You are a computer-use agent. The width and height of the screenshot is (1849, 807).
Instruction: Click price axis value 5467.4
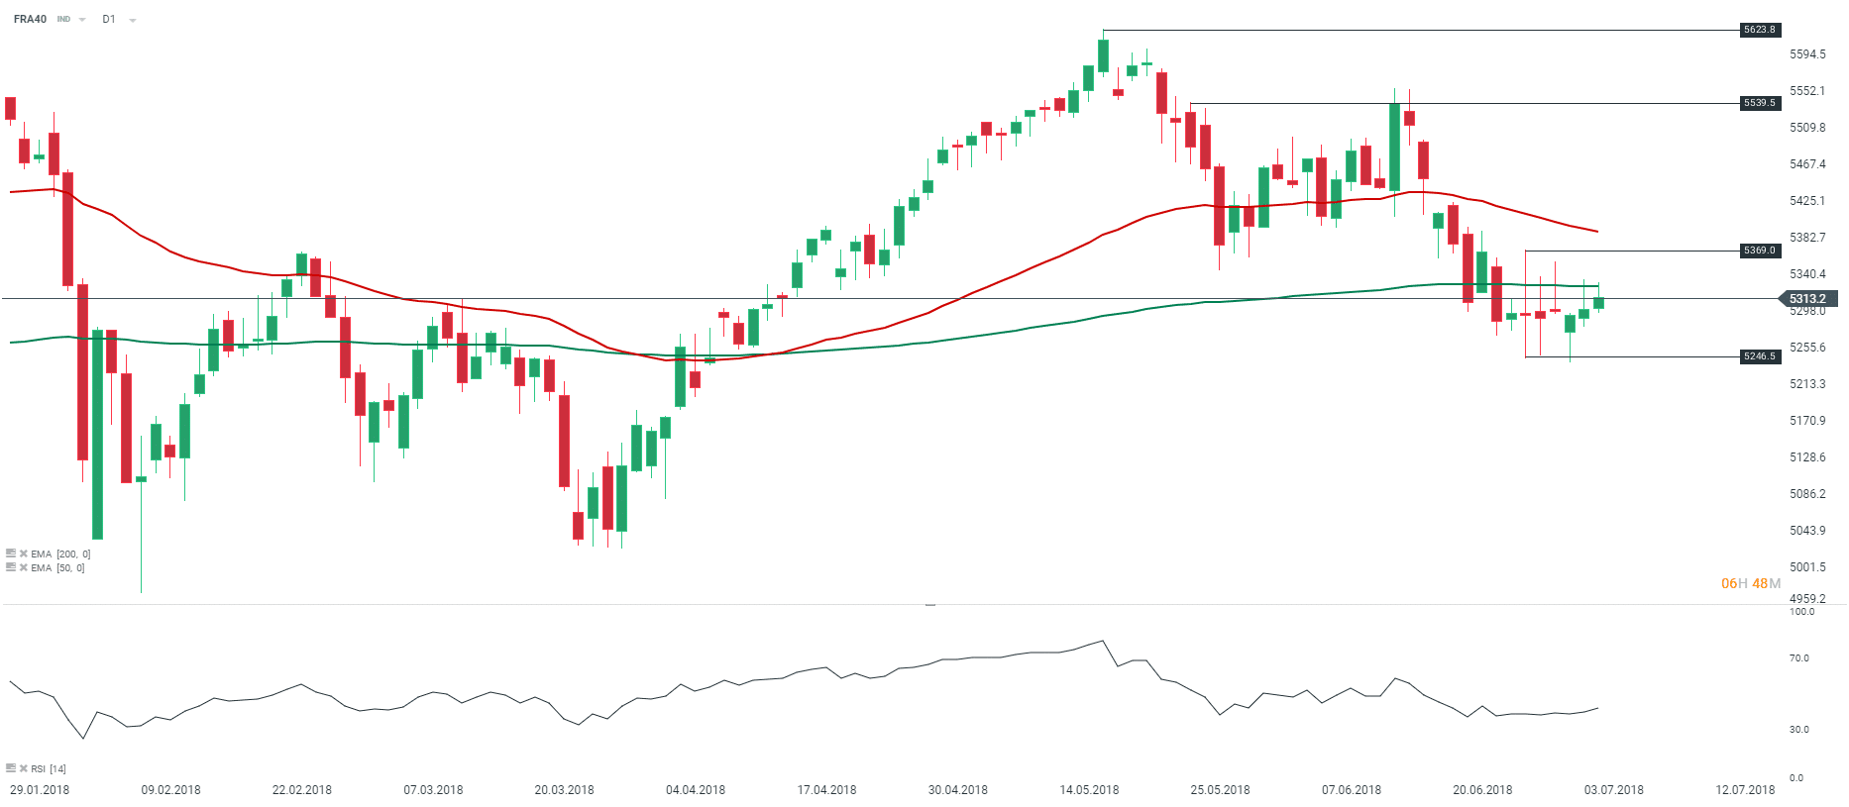(x=1807, y=164)
